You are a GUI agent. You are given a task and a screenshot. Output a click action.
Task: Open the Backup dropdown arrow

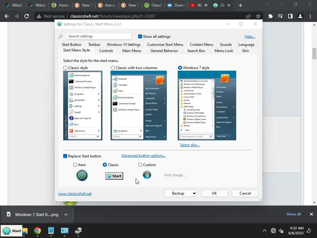(x=194, y=193)
